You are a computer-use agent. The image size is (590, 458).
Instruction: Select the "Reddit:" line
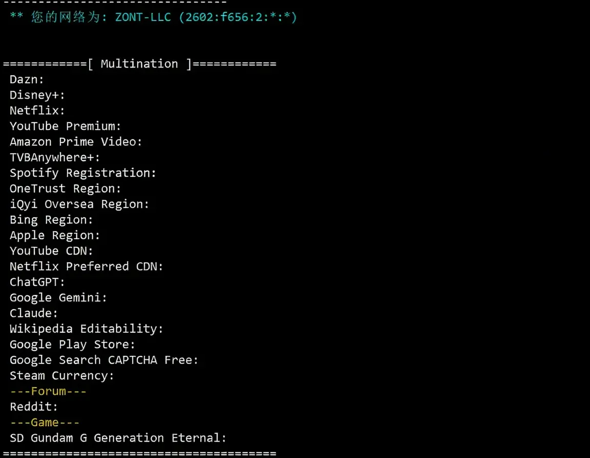[x=34, y=406]
